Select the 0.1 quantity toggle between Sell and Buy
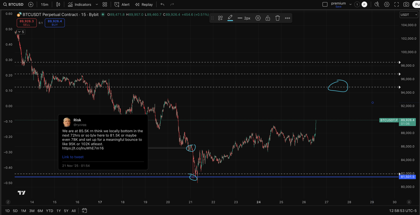 [x=41, y=22]
